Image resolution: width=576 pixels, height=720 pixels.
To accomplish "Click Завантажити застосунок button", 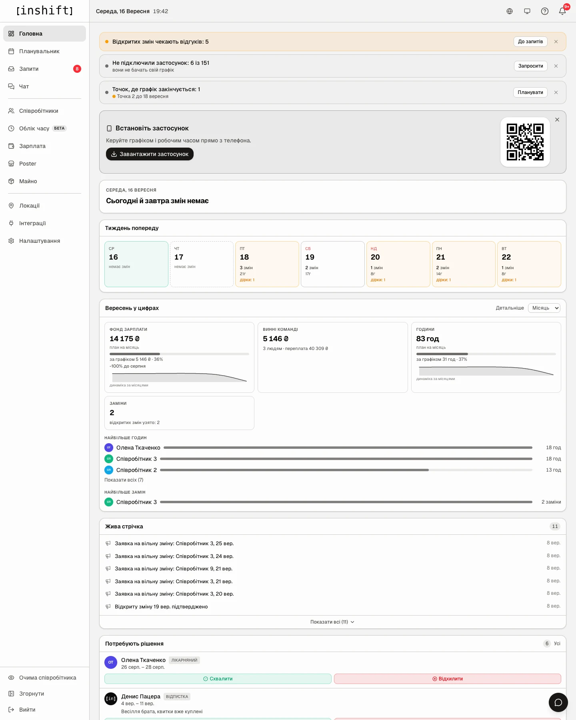I will [150, 154].
